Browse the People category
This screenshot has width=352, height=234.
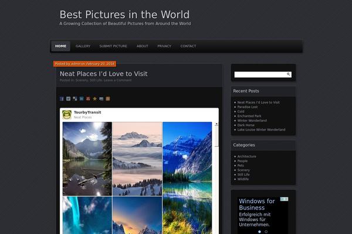pyautogui.click(x=242, y=161)
